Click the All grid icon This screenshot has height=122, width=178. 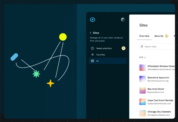[x=92, y=61]
